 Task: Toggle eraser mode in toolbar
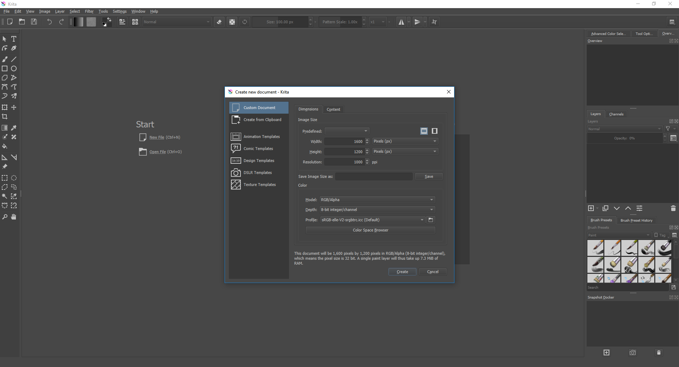pos(219,22)
